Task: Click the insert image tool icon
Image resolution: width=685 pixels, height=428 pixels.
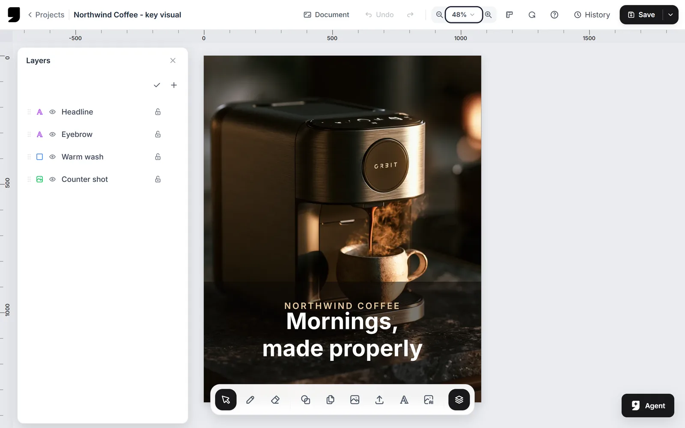Action: click(355, 400)
